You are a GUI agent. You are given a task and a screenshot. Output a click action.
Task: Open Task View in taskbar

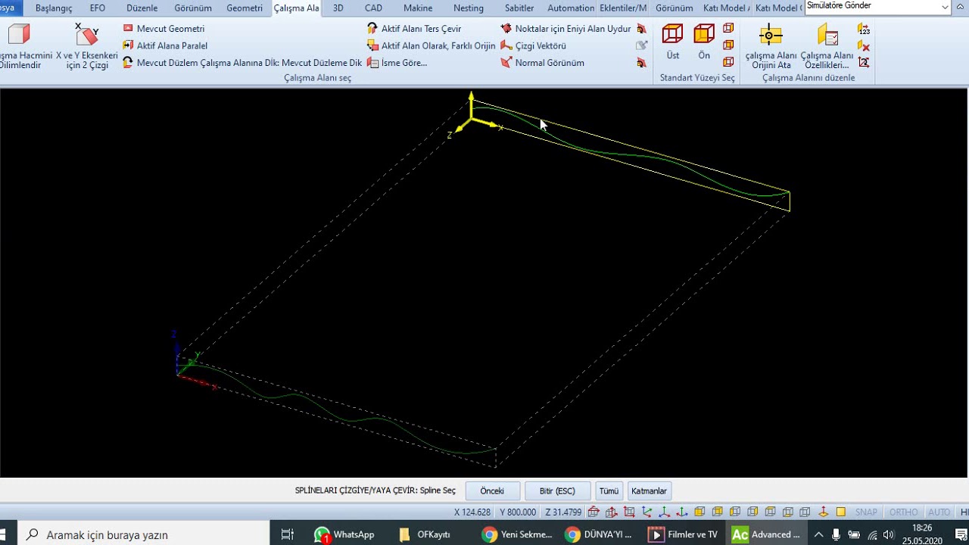pos(288,534)
